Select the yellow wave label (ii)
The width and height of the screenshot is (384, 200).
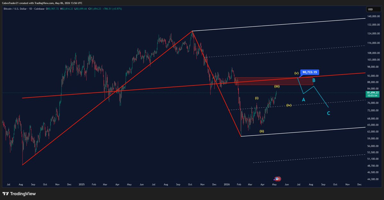click(261, 131)
